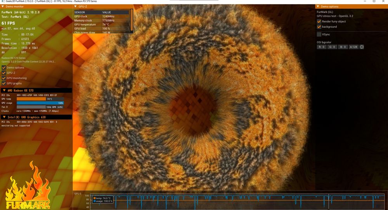Uncheck the GPU-Z checkbox

pos(4,73)
